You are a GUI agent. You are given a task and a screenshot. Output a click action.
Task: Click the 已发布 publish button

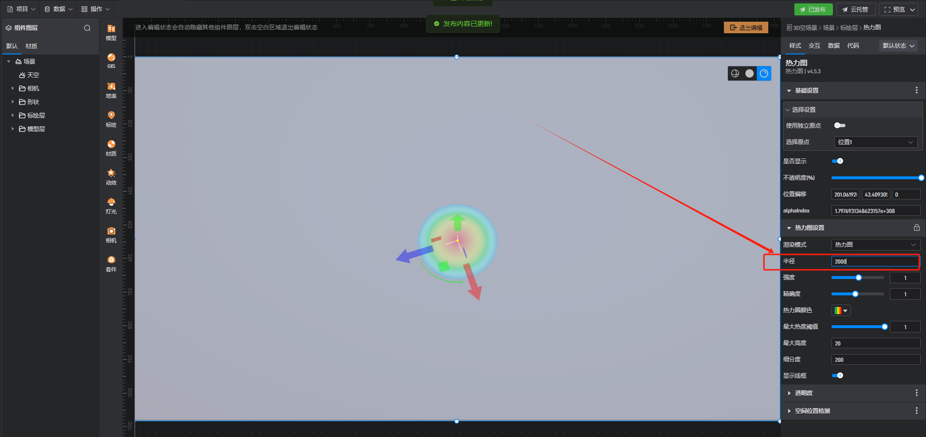[813, 9]
